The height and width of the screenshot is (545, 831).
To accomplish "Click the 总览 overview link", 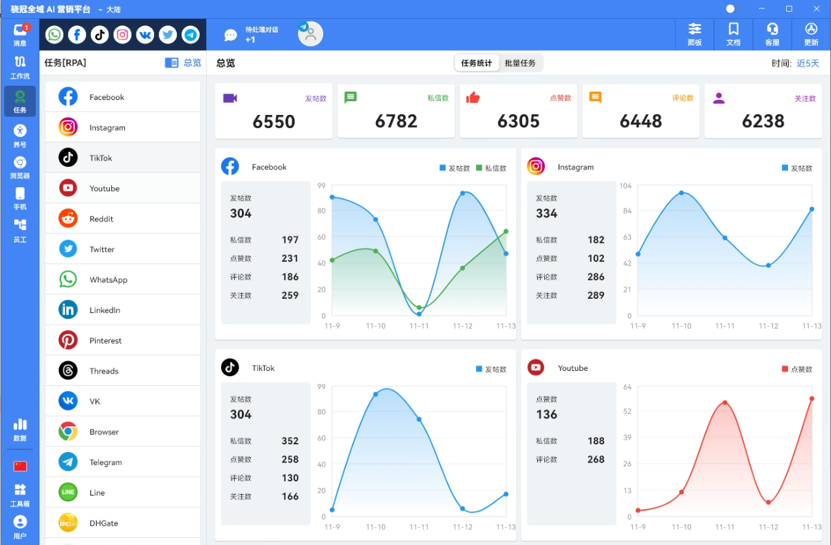I will coord(183,63).
